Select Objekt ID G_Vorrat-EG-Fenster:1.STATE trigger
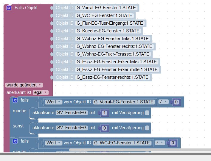Image resolution: width=211 pixels, height=161 pixels. 106,8
